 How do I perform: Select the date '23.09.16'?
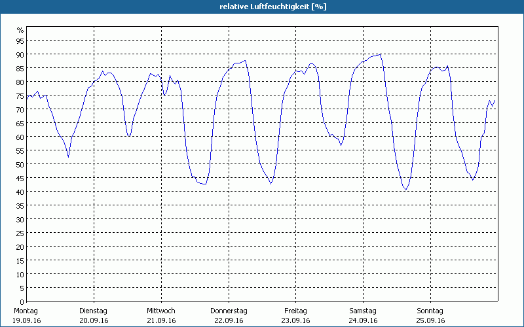pyautogui.click(x=296, y=320)
